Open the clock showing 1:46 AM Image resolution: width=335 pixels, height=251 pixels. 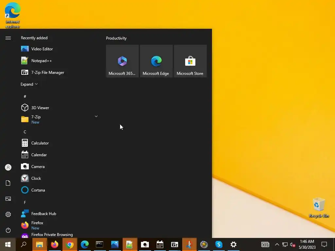point(307,244)
